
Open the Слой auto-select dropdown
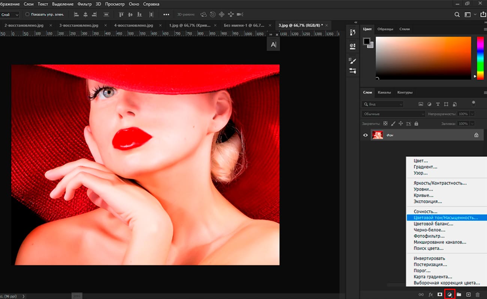[x=10, y=15]
